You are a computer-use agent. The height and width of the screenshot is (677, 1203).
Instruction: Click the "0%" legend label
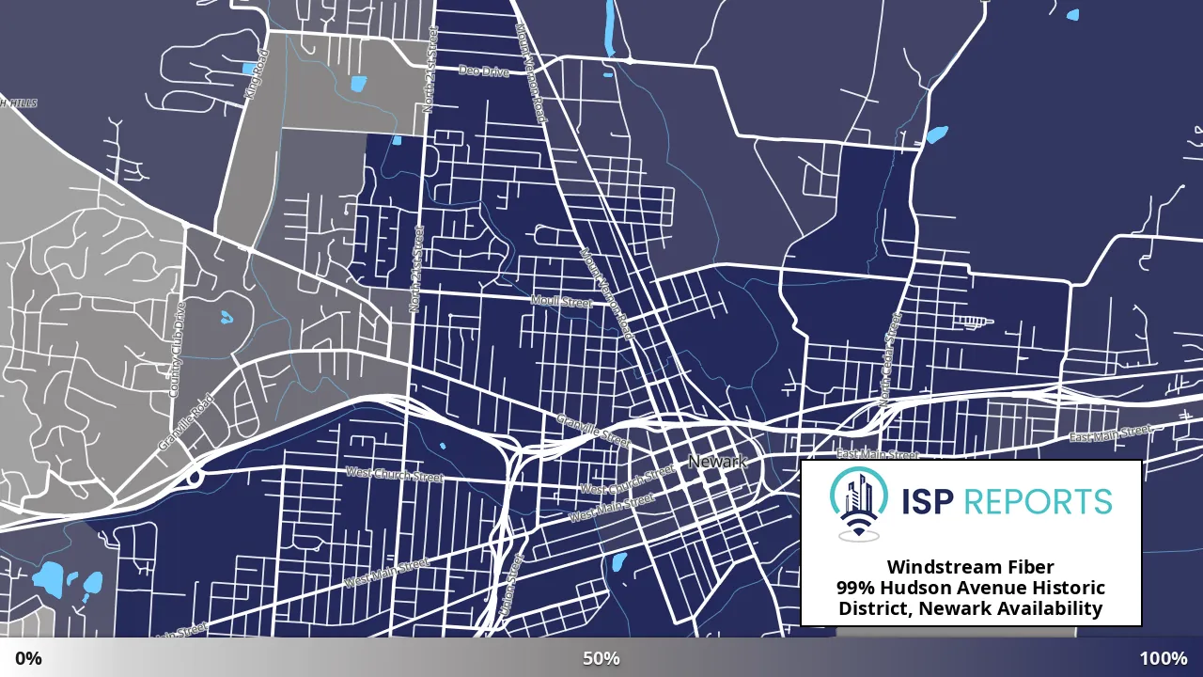tap(28, 658)
